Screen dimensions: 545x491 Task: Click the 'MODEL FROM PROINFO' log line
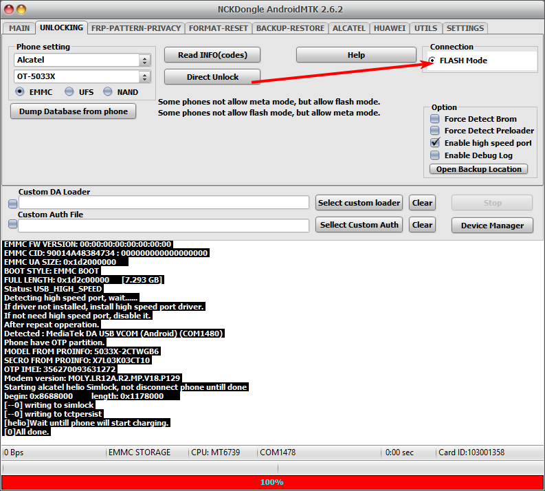tap(82, 351)
